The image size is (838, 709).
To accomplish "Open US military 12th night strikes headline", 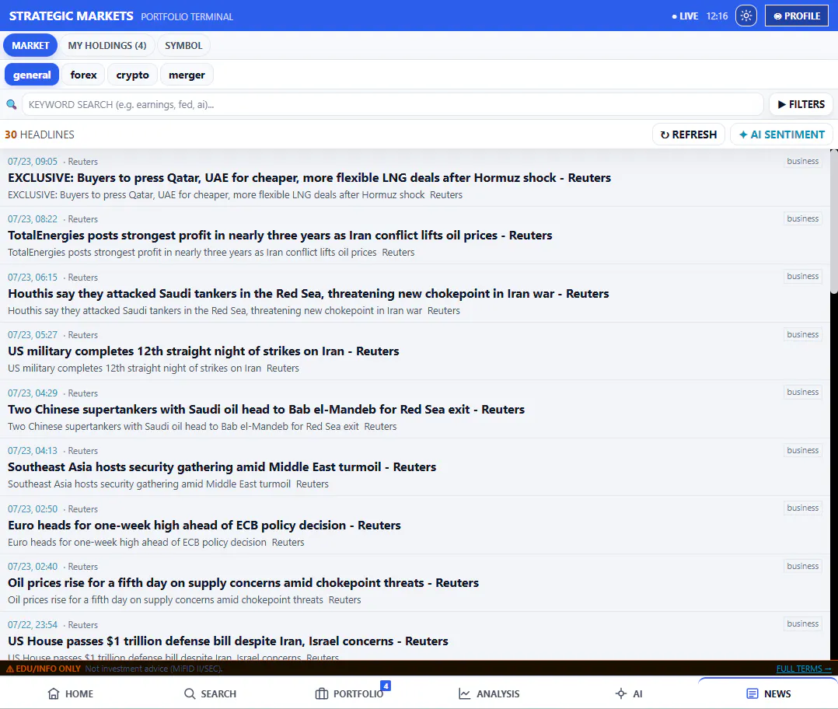I will (x=203, y=351).
